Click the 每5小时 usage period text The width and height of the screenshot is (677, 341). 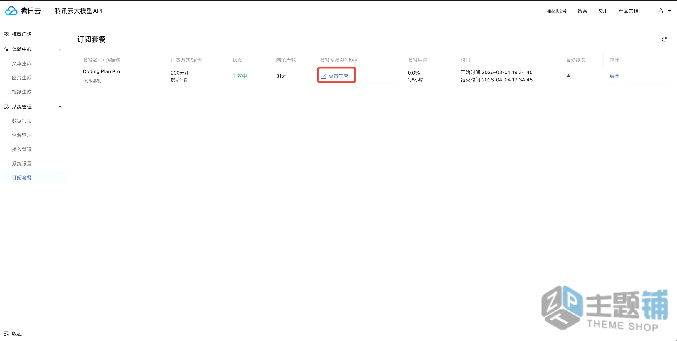point(415,80)
